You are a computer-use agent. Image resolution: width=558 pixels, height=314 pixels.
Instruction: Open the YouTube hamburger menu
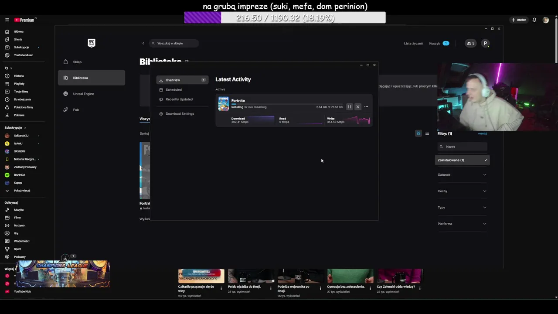click(x=7, y=20)
